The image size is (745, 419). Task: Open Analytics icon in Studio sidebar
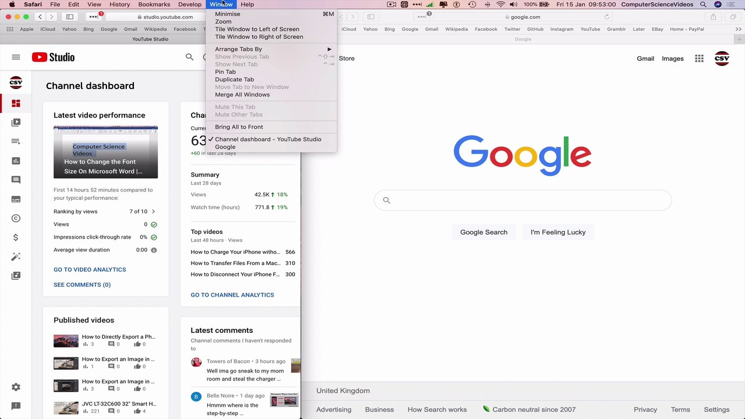coord(16,161)
